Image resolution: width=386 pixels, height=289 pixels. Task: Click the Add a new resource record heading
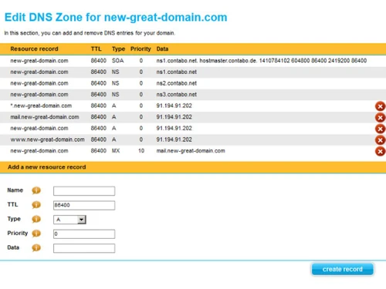[x=47, y=167]
